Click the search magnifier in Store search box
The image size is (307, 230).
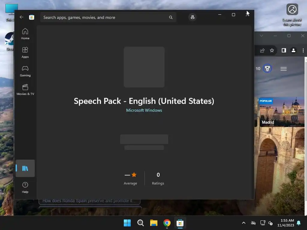pyautogui.click(x=171, y=17)
